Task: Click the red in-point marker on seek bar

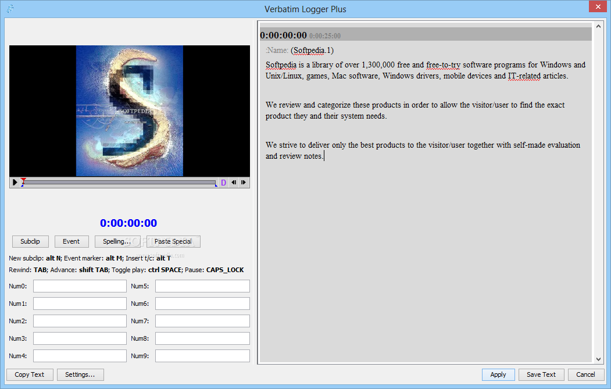Action: click(23, 180)
